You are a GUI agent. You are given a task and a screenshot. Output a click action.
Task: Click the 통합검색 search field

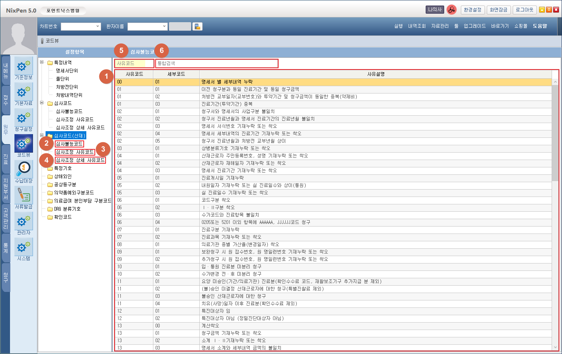(217, 64)
